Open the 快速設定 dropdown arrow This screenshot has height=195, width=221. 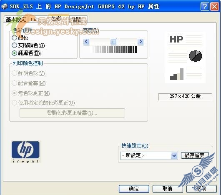[x=174, y=156]
